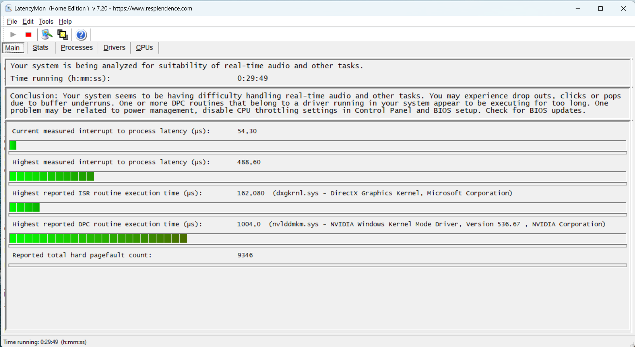Click the green play start monitoring icon

[x=13, y=35]
